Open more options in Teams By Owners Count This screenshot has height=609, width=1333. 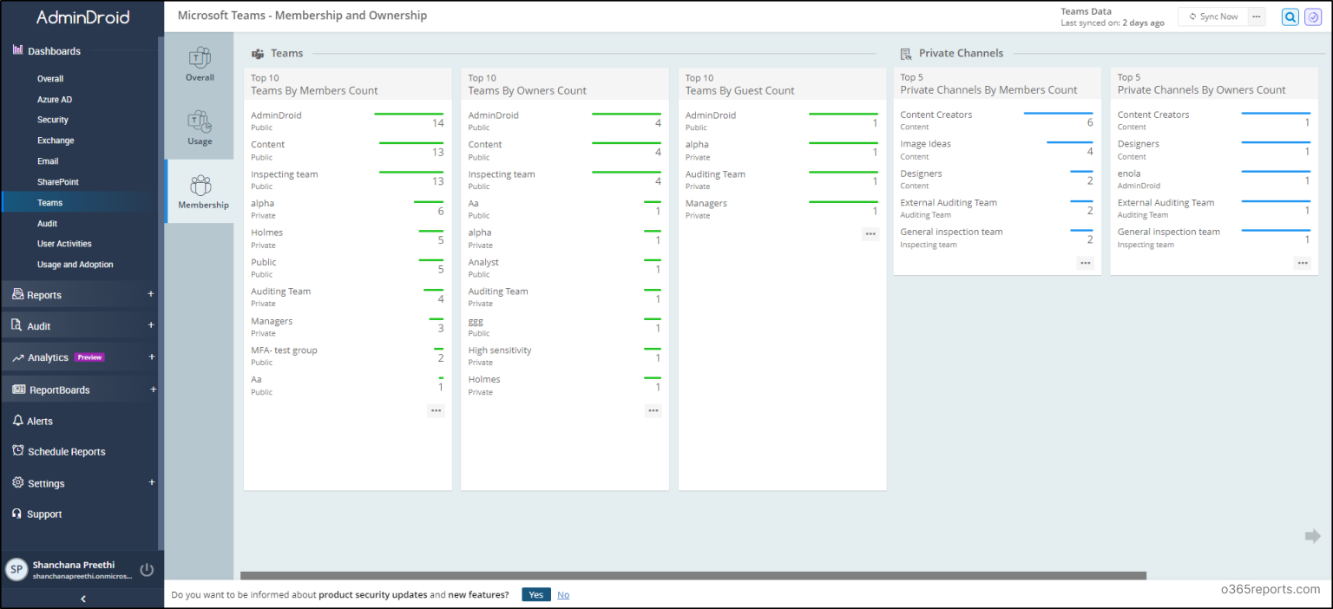653,410
